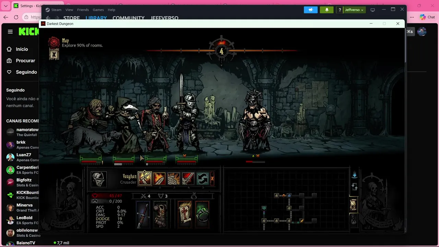Open the Friends menu in Steam

pyautogui.click(x=83, y=10)
